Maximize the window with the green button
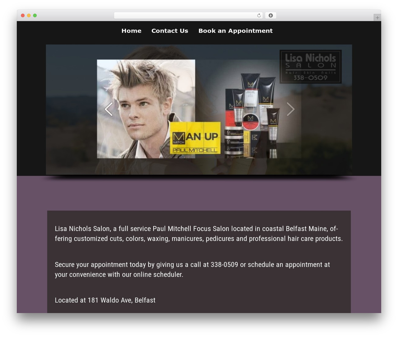This screenshot has width=398, height=337. tap(35, 16)
